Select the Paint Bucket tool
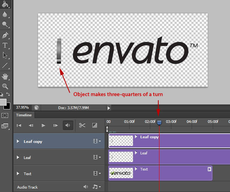The height and width of the screenshot is (192, 230). tap(5, 4)
